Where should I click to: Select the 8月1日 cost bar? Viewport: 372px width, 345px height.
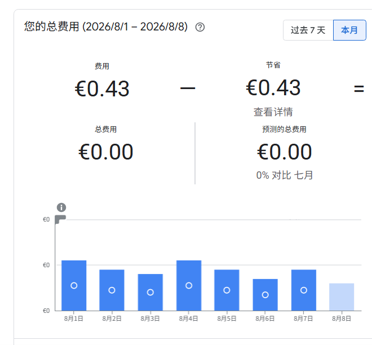(x=74, y=285)
